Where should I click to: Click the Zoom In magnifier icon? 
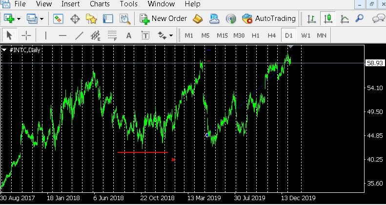tap(360, 19)
